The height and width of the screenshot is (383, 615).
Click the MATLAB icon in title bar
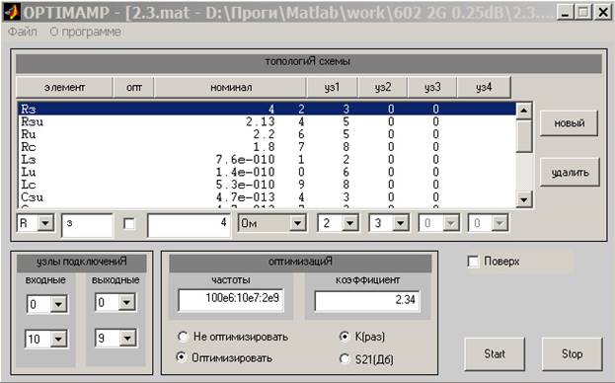(x=12, y=12)
